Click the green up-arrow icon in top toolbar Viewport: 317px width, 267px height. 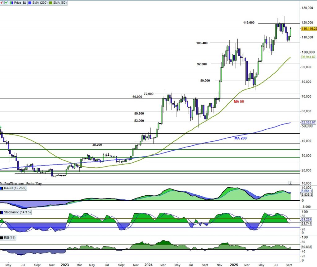point(7,2)
